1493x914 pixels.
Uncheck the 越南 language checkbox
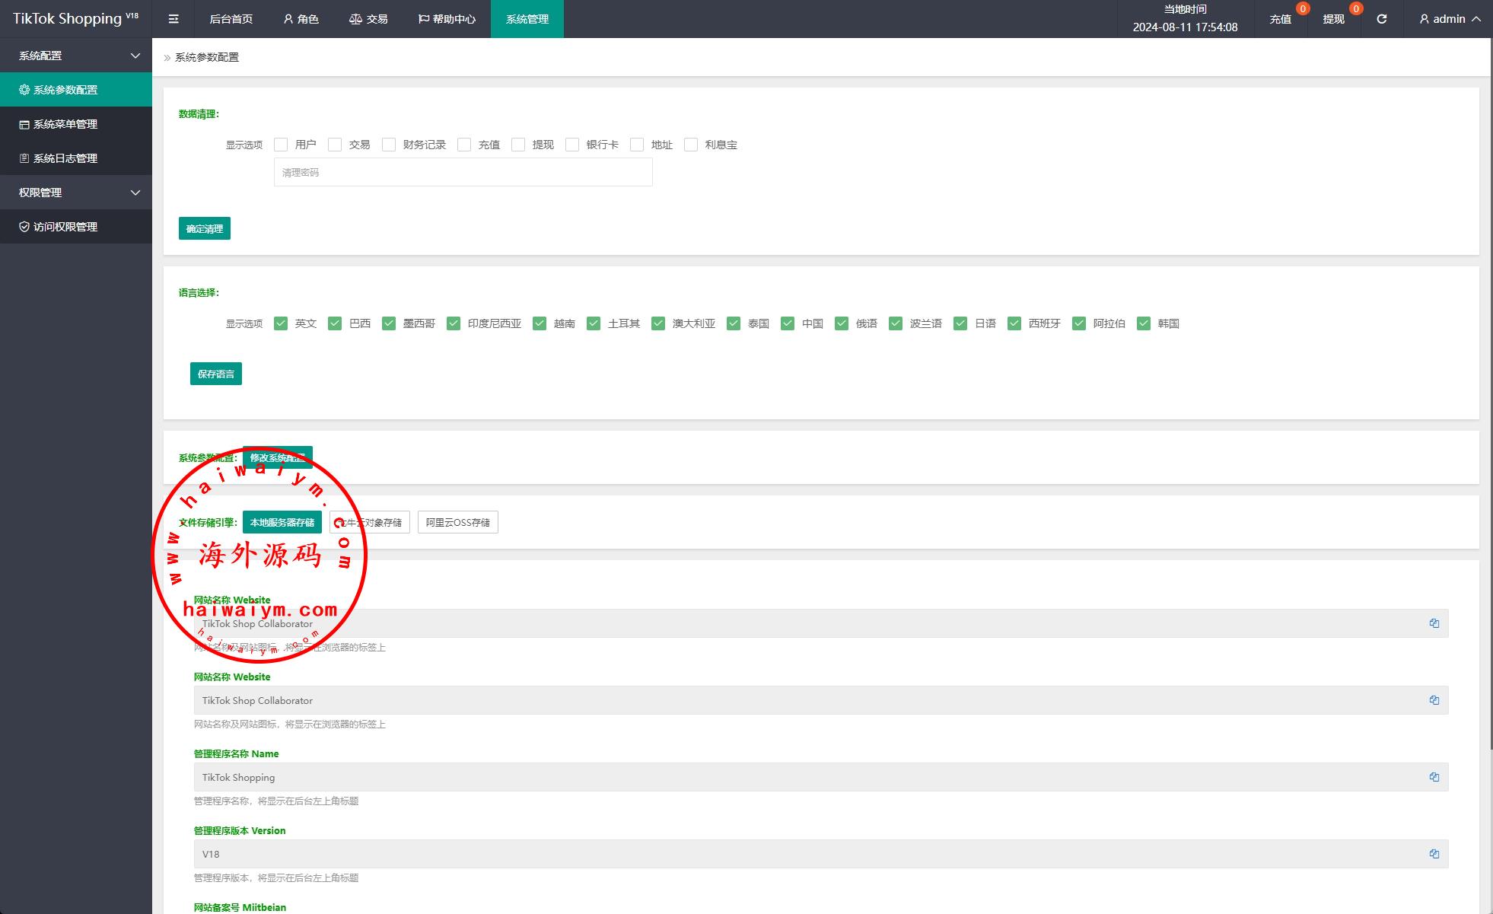tap(540, 323)
